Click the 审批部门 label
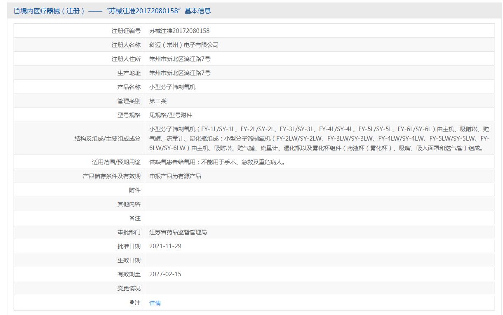This screenshot has height=315, width=503. (129, 232)
